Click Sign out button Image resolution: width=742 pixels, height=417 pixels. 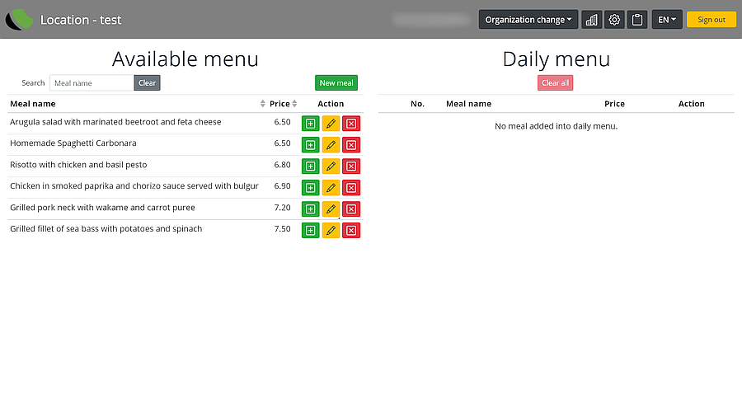(711, 20)
